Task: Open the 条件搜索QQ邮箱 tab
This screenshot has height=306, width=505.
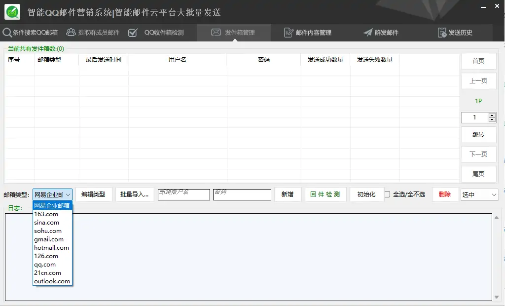Action: coord(30,32)
